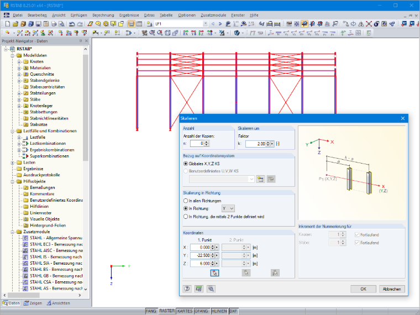
Task: Open the direction Y dropdown
Action: point(228,208)
